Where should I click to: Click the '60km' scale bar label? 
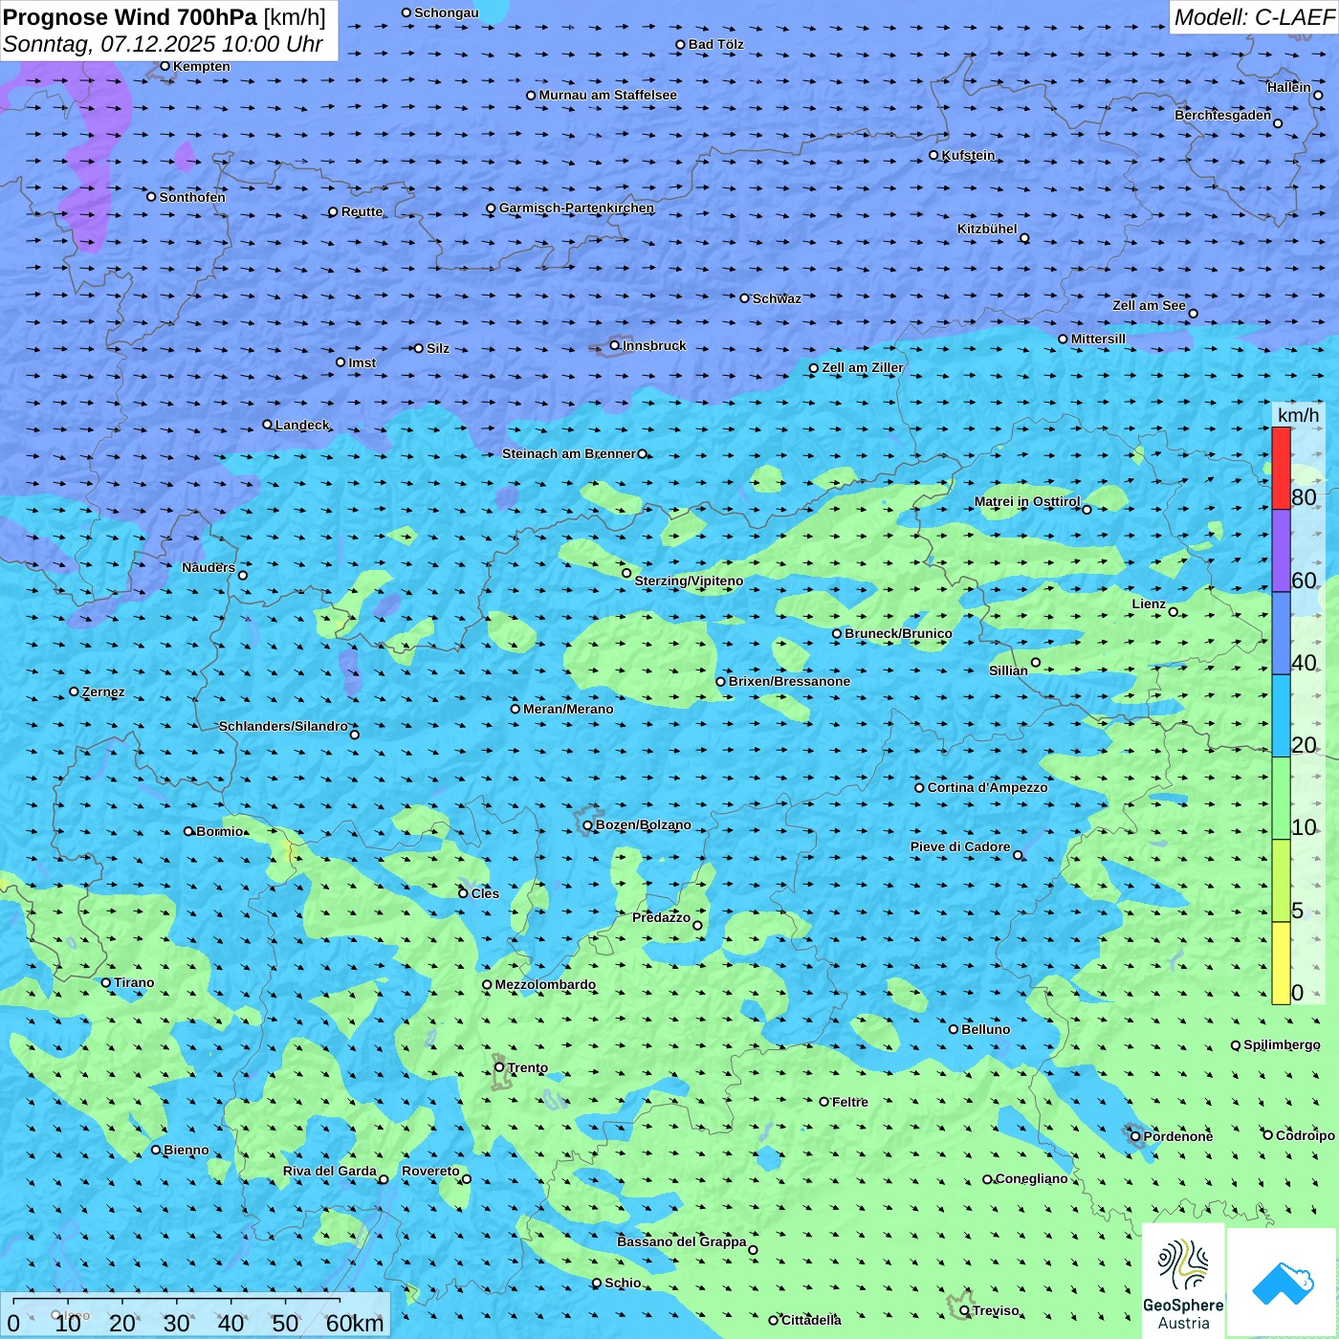pos(355,1323)
